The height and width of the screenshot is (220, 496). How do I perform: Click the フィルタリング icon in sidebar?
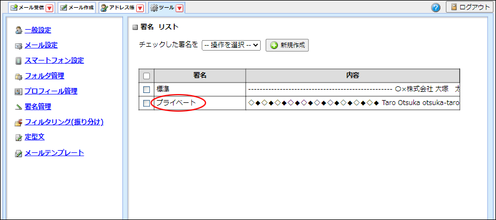18,123
